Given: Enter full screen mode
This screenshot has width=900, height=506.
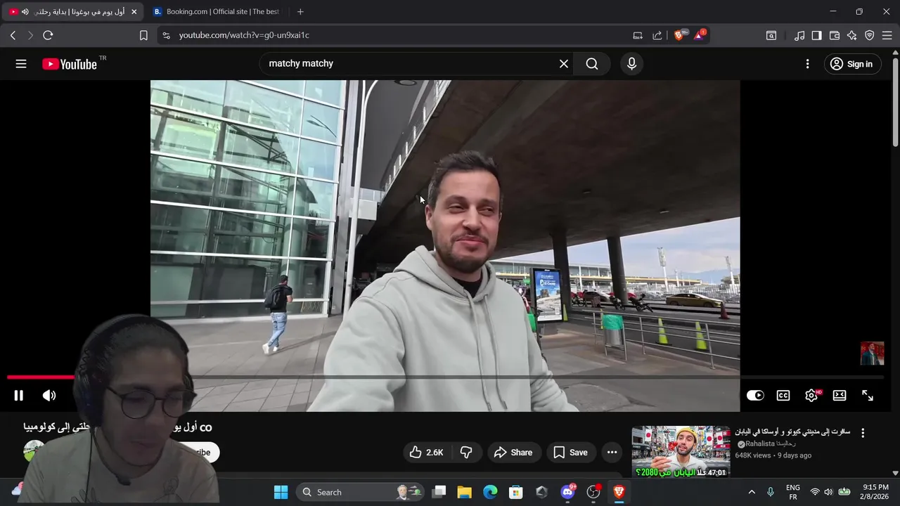Looking at the screenshot, I should pyautogui.click(x=868, y=396).
